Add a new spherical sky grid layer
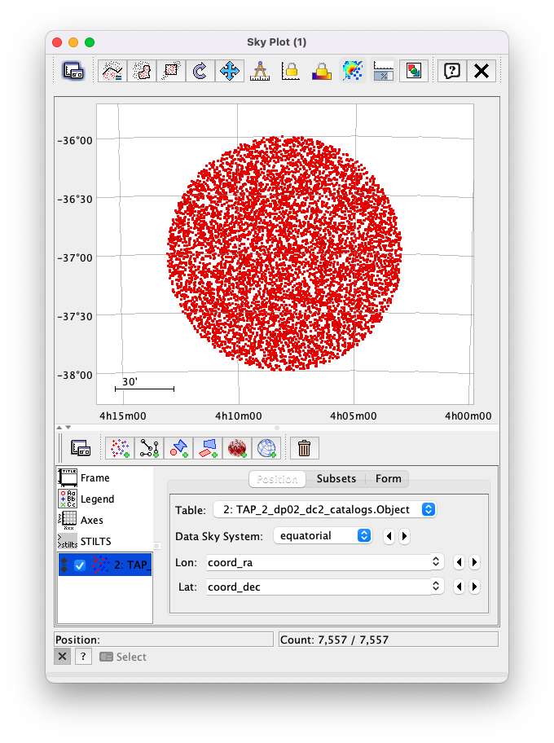This screenshot has height=743, width=554. point(266,448)
